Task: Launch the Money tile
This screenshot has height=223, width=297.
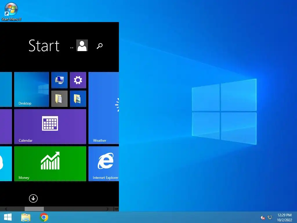Action: [50, 164]
